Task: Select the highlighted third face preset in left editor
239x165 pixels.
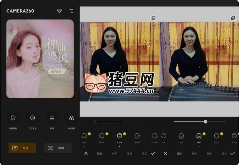Action: click(119, 136)
